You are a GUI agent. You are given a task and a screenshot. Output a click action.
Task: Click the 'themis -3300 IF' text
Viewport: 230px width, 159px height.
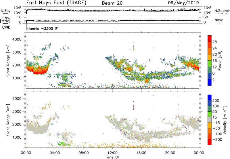pos(43,28)
